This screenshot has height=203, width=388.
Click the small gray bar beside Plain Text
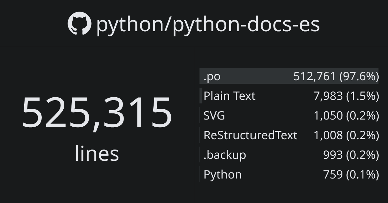(x=201, y=96)
